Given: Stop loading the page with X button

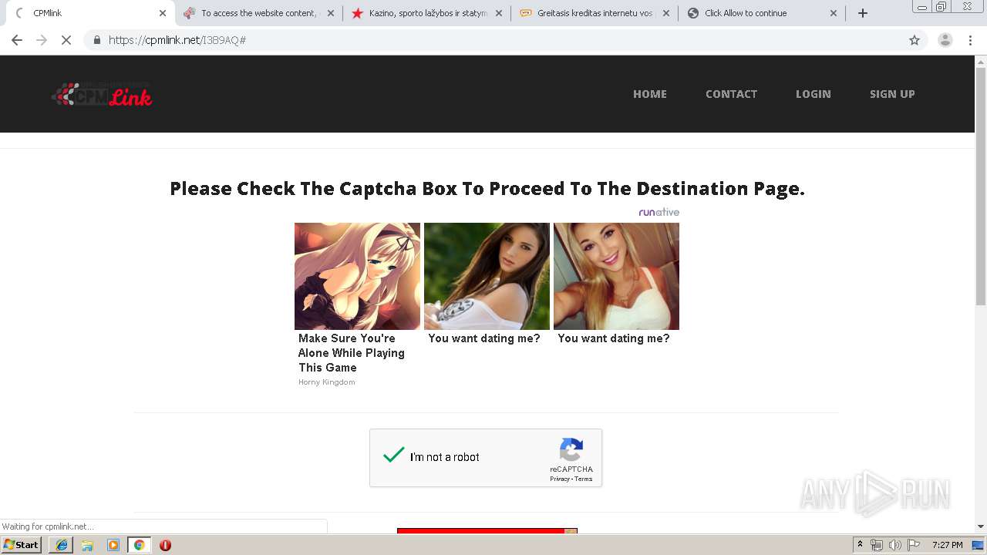Looking at the screenshot, I should 66,40.
